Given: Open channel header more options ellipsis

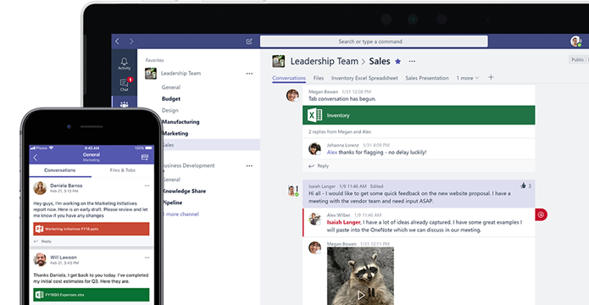Looking at the screenshot, I should [x=412, y=61].
